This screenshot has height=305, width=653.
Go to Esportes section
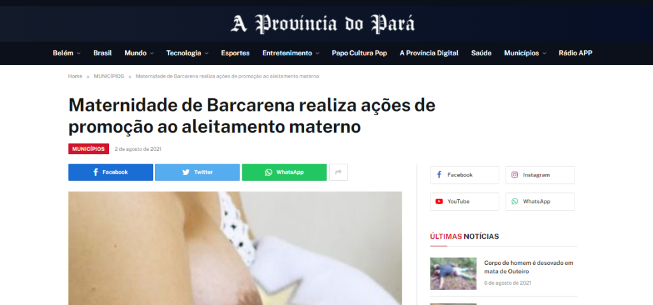tap(235, 53)
